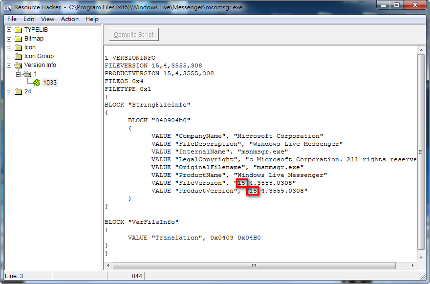Click the FILEOS 0x4 line
This screenshot has height=284, width=430.
point(124,81)
